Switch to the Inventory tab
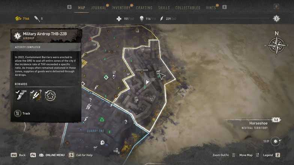This screenshot has width=294, height=165. 121,8
